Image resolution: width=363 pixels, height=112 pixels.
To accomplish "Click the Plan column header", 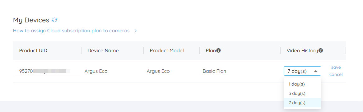I will pos(211,50).
